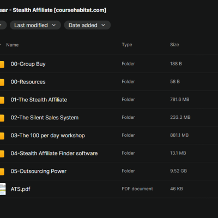Sort by the Type column header
Viewport: 218px width, 218px height.
(x=127, y=45)
